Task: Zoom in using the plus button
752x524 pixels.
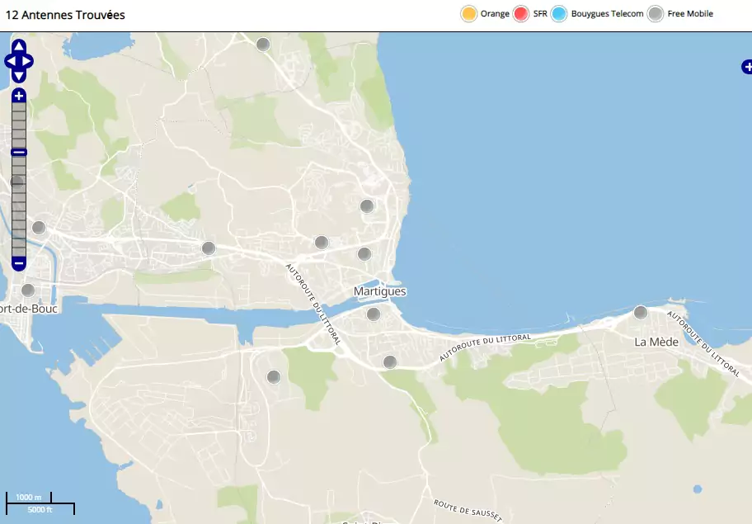Action: click(x=19, y=96)
